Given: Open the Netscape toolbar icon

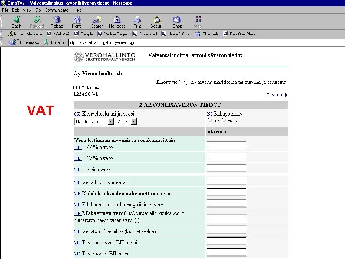Looking at the screenshot, I should [117, 22].
